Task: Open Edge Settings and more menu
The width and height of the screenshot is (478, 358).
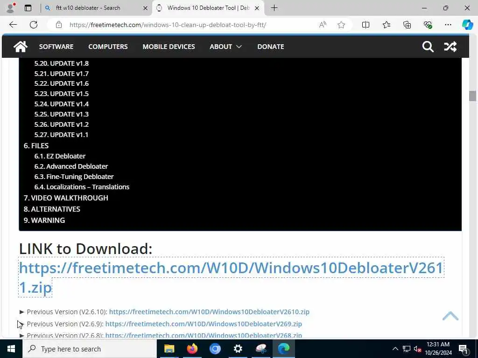Action: (448, 25)
